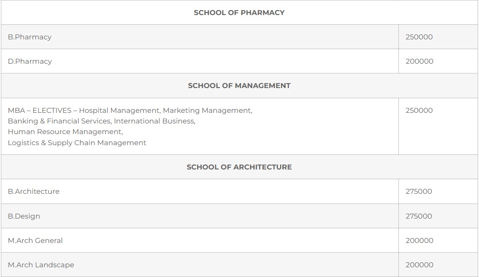Select the Human Resource Management line
The width and height of the screenshot is (479, 277).
pos(65,132)
